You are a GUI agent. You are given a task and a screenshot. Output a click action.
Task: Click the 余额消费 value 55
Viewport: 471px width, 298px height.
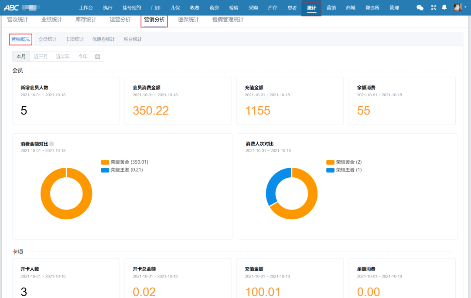coord(363,111)
